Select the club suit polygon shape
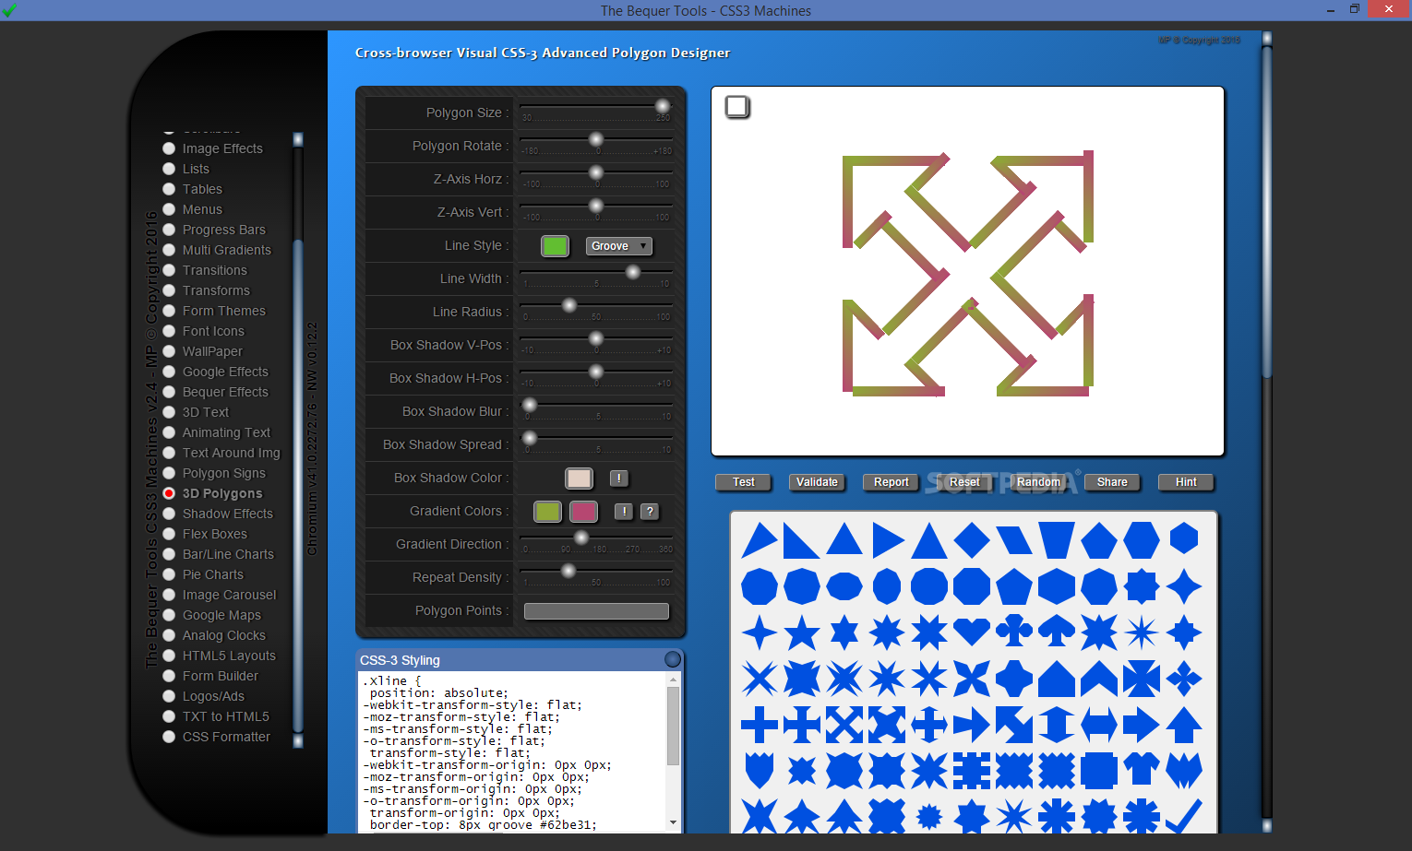Image resolution: width=1412 pixels, height=851 pixels. point(1013,632)
